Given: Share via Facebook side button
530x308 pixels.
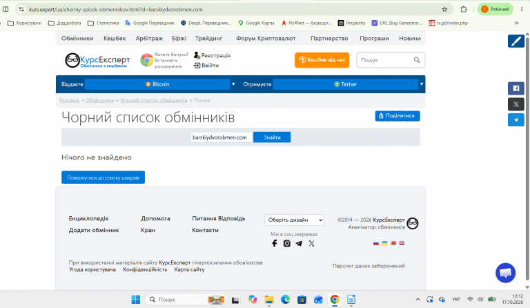Looking at the screenshot, I should point(516,88).
